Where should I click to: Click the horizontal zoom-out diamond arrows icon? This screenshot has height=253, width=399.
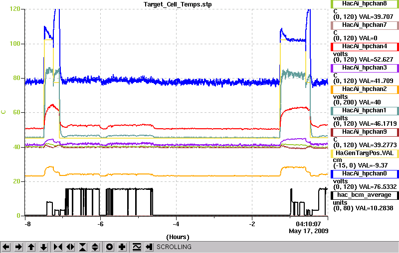point(70,247)
